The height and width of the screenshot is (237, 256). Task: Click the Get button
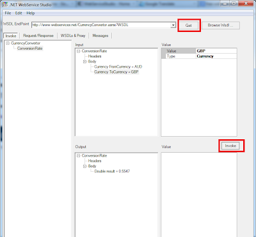189,26
